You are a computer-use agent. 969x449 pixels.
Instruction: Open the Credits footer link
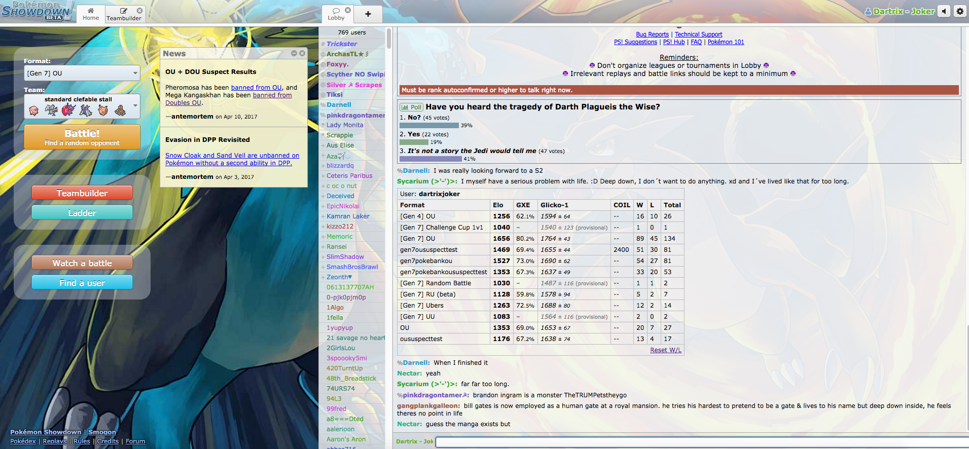pyautogui.click(x=107, y=441)
